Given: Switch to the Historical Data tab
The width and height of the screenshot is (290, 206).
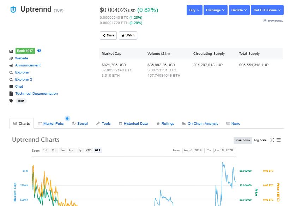Looking at the screenshot, I should click(133, 124).
